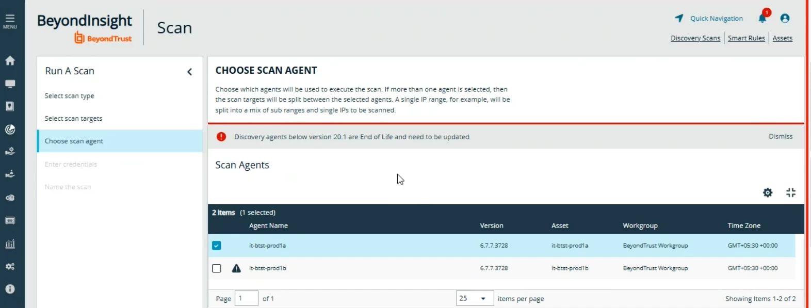Go to Select scan targets step
Image resolution: width=811 pixels, height=308 pixels.
click(x=73, y=119)
